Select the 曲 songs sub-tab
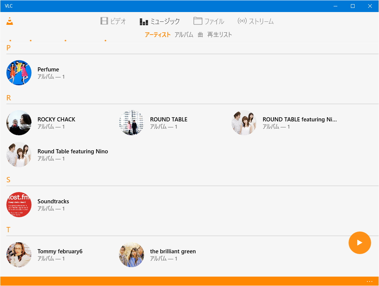This screenshot has height=286, width=379. coord(200,35)
